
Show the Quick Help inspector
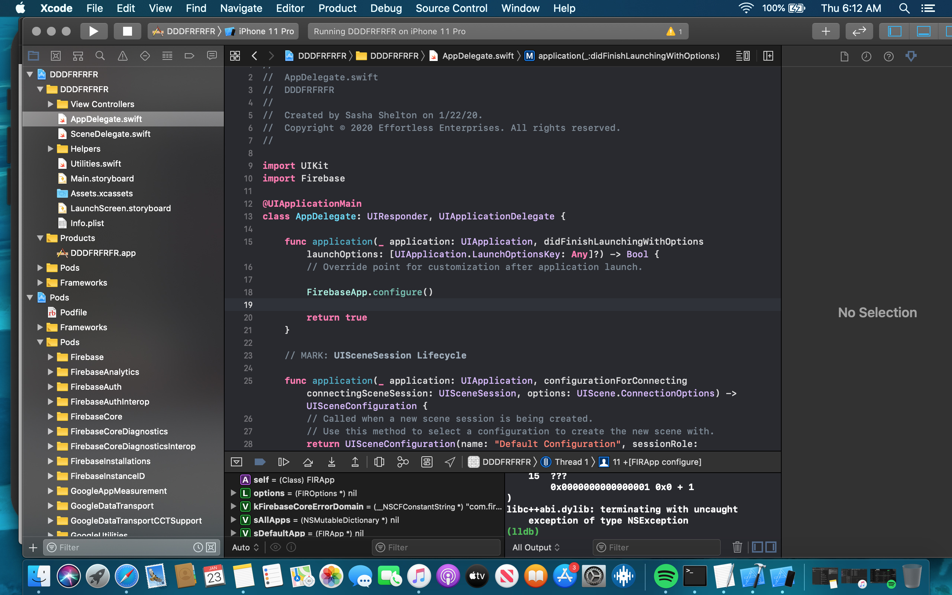point(889,56)
